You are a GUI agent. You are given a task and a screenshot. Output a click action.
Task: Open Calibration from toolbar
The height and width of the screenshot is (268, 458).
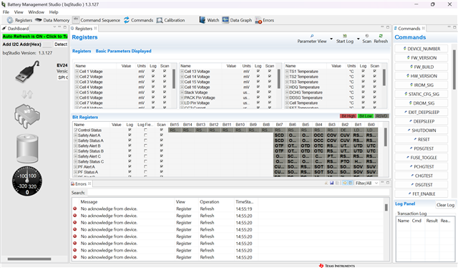coord(170,20)
